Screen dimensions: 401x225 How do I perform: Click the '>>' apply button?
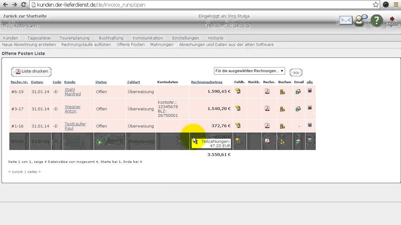click(296, 72)
